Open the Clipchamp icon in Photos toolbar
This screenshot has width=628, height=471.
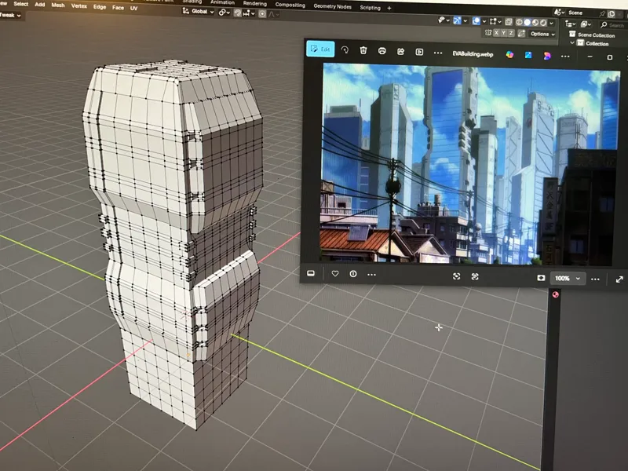547,56
